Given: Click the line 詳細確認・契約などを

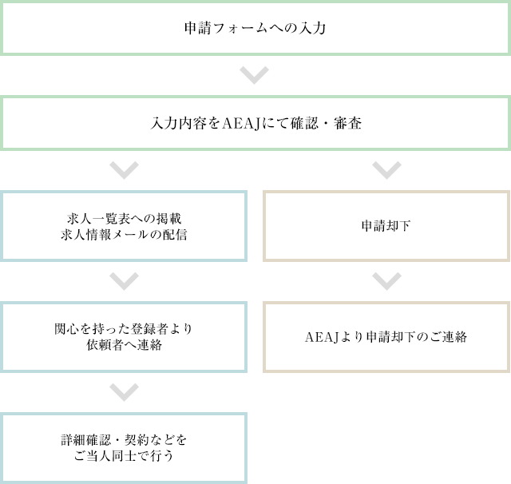Looking at the screenshot, I should [x=124, y=440].
